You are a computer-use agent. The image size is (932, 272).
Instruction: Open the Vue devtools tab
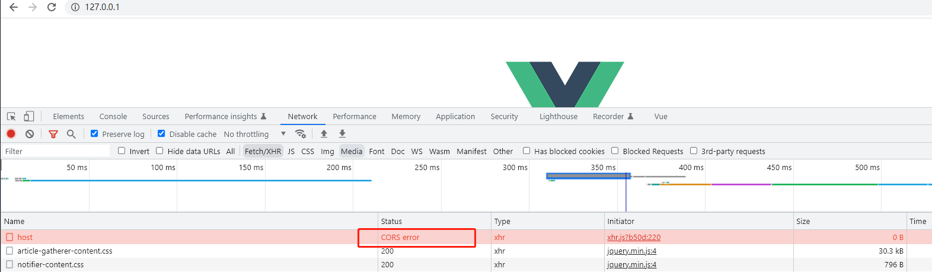(x=661, y=117)
